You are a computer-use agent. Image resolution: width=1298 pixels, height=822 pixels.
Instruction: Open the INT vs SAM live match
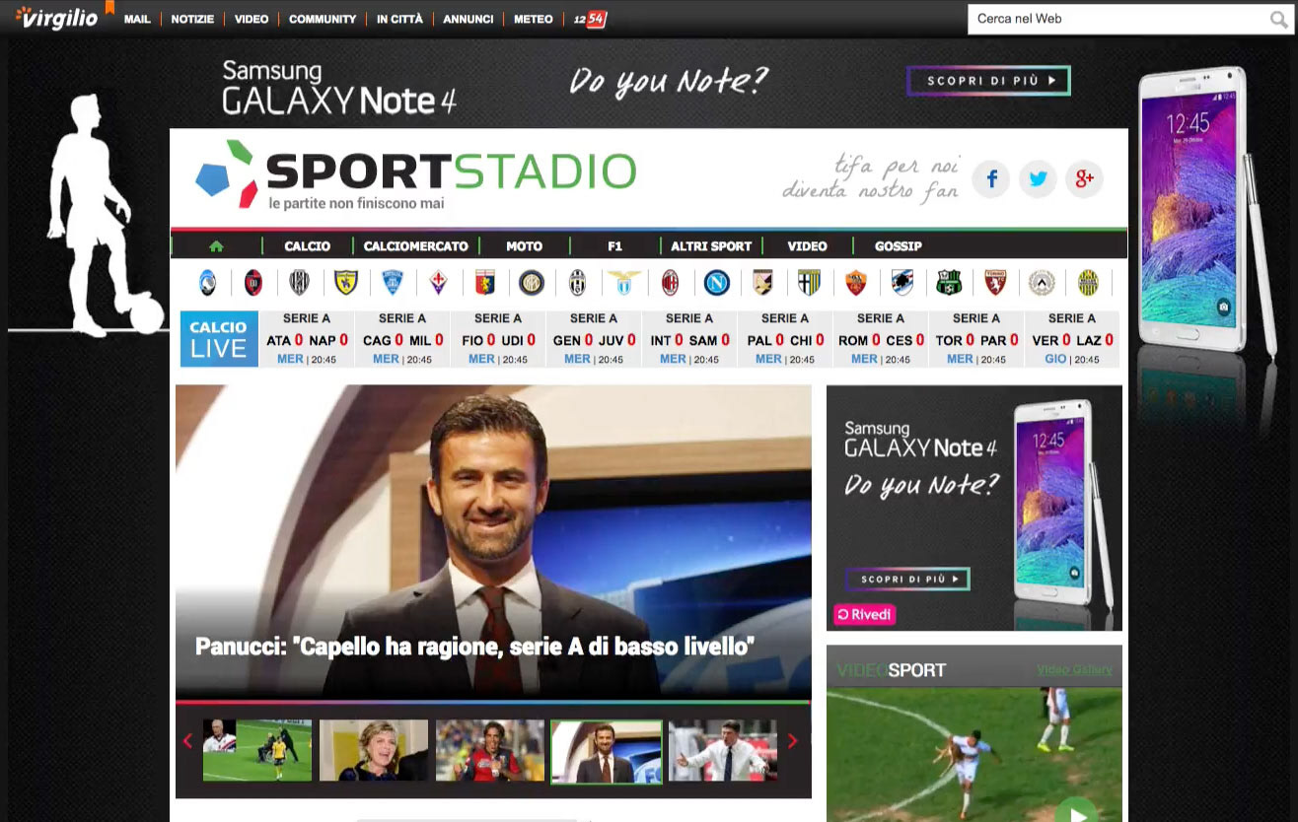(x=689, y=339)
